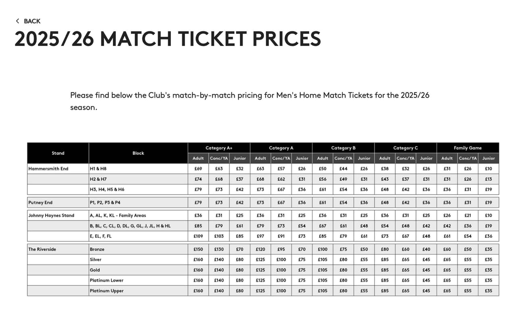Select the Category B column header
516x310 pixels.
coord(343,148)
